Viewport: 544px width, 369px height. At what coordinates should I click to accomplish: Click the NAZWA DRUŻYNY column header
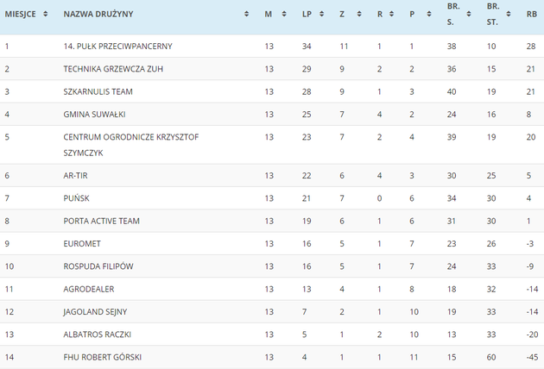pos(98,14)
